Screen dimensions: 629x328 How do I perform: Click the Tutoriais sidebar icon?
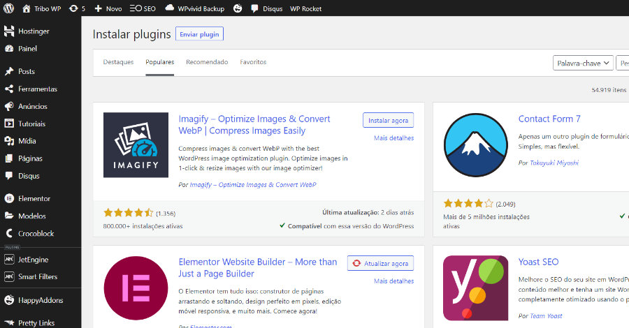(x=9, y=124)
